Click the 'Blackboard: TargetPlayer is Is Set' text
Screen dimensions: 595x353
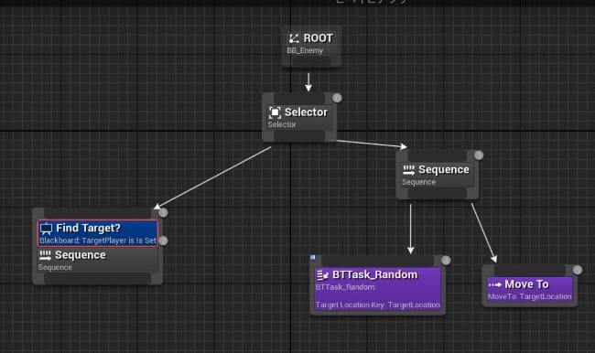click(98, 241)
